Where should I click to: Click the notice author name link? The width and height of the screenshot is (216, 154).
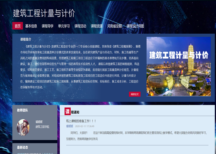tap(69, 126)
